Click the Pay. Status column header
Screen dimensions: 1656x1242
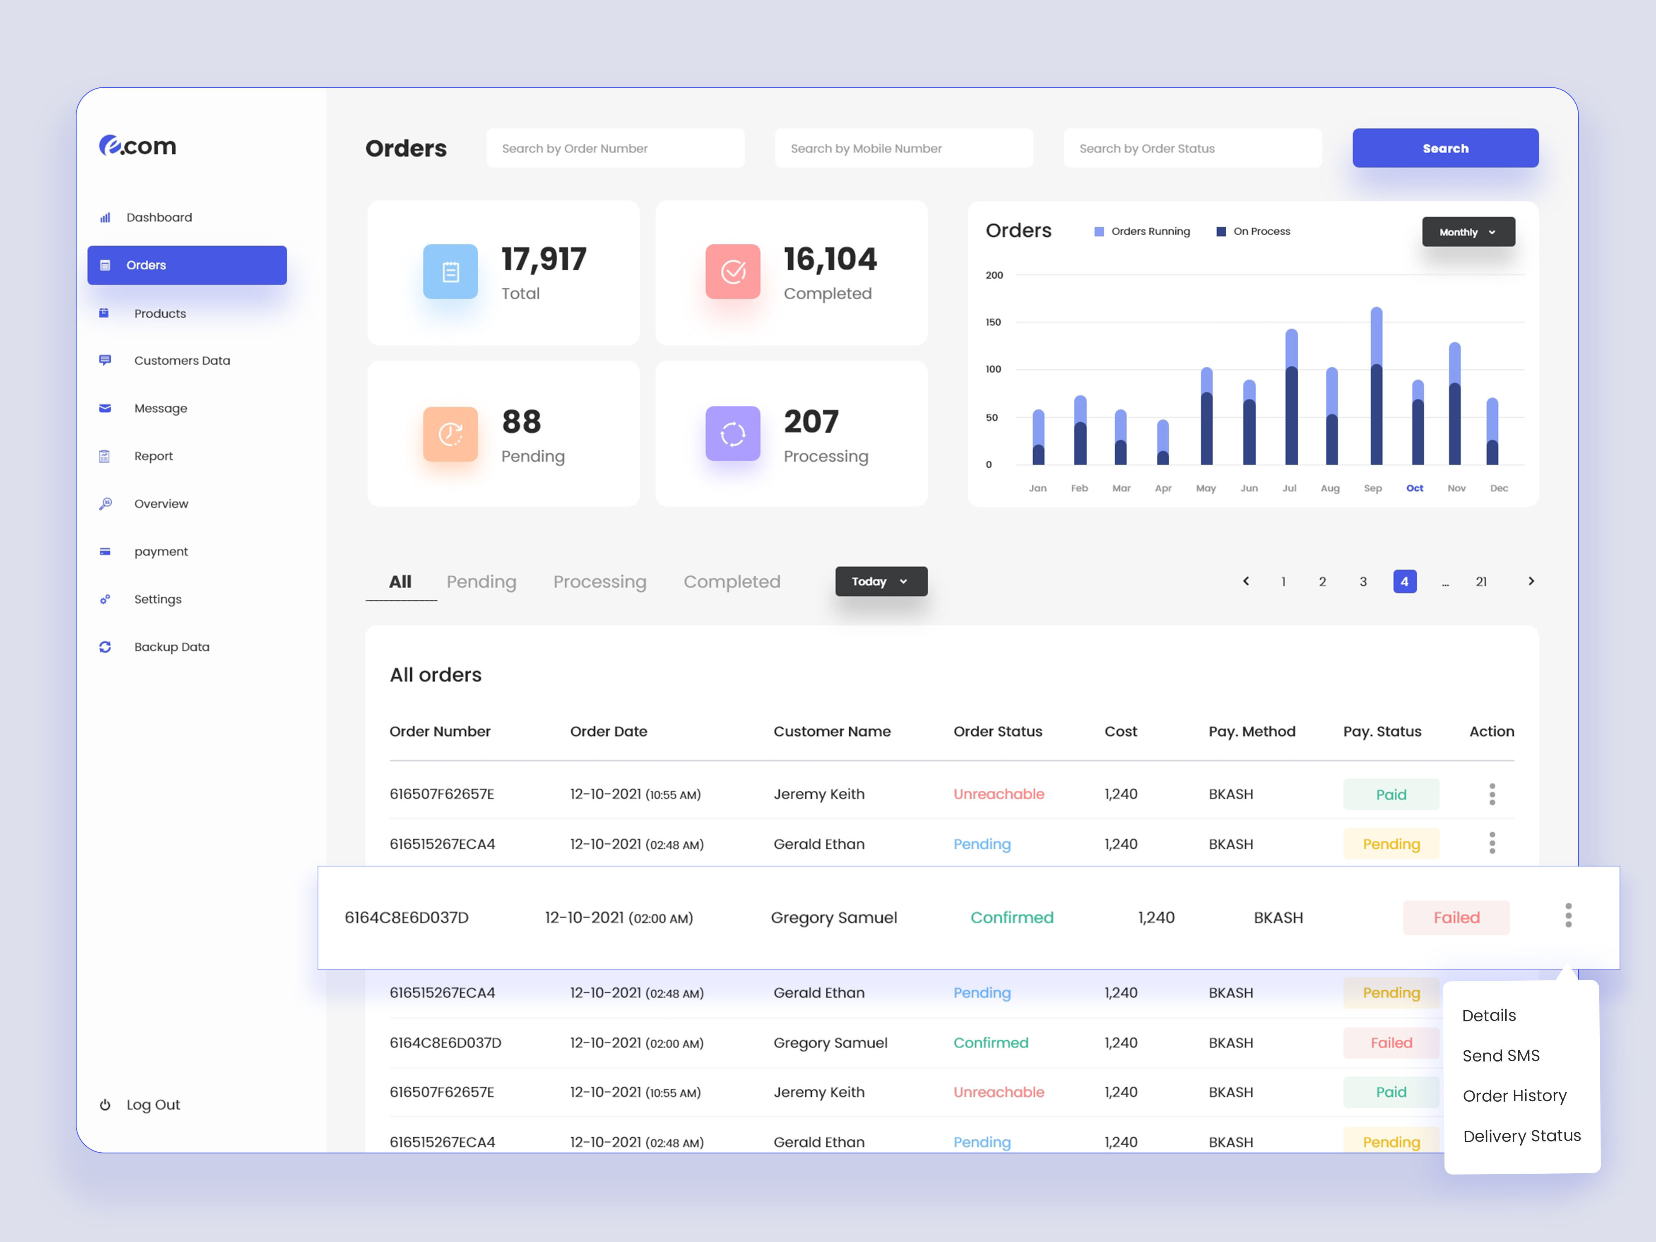(1382, 732)
